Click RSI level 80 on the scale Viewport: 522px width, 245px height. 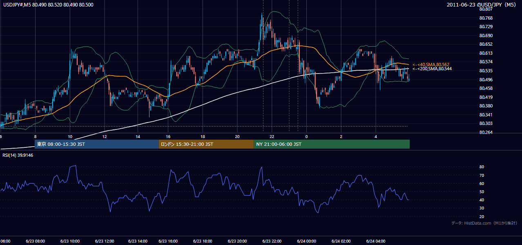pyautogui.click(x=482, y=167)
